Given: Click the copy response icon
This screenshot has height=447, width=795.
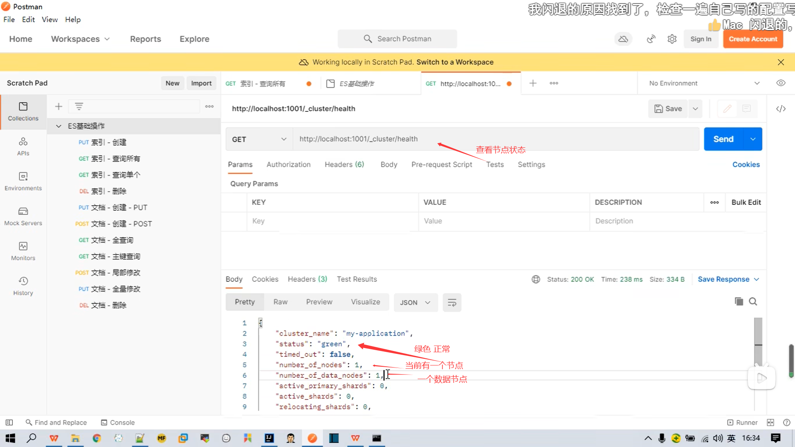Looking at the screenshot, I should pyautogui.click(x=739, y=301).
